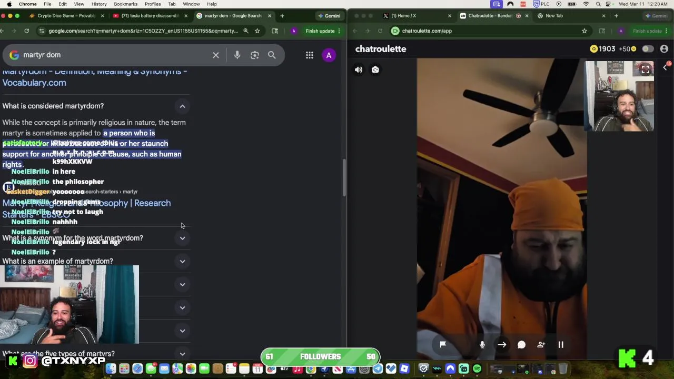Switch to the Crypto Dice Game tab
The width and height of the screenshot is (674, 379).
[x=66, y=16]
